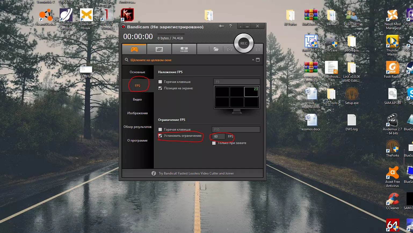
Task: Set FPS overlay position to bottom-center cell
Action: point(237,102)
